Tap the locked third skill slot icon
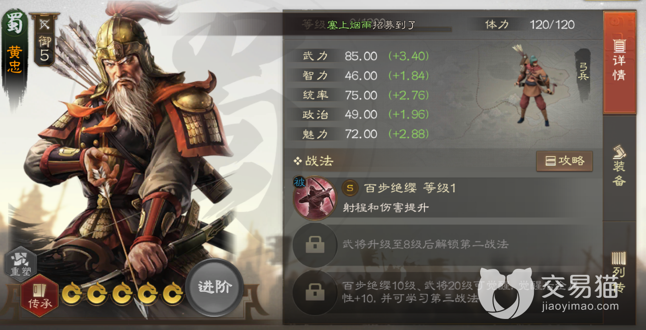This screenshot has width=646, height=330. click(315, 291)
